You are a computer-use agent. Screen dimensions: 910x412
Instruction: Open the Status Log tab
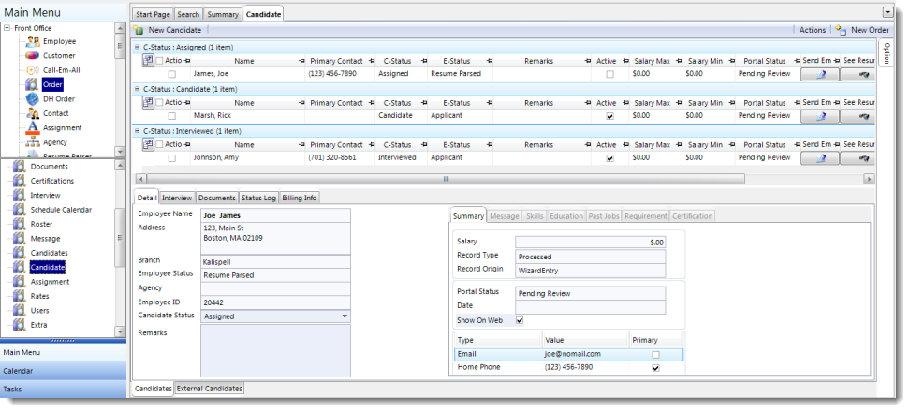[257, 198]
